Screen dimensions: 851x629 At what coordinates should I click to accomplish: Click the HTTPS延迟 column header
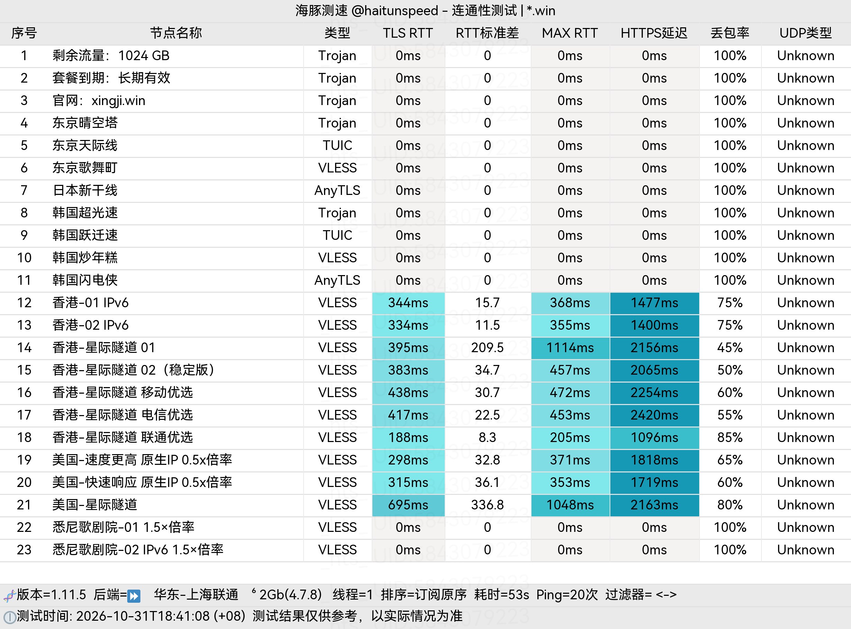(x=654, y=33)
